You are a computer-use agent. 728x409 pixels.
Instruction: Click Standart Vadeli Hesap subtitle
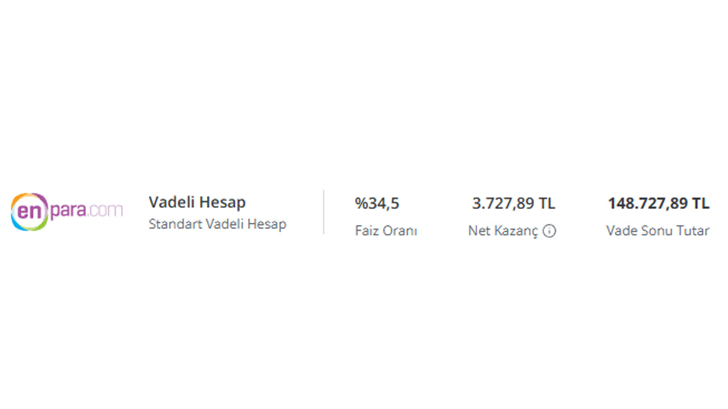point(217,224)
